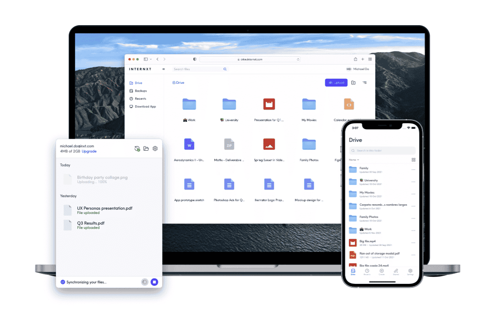Switch view using the list icon near Upload

[365, 82]
